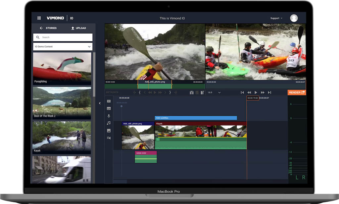
Task: Play the program viewer timeline
Action: coord(256,92)
